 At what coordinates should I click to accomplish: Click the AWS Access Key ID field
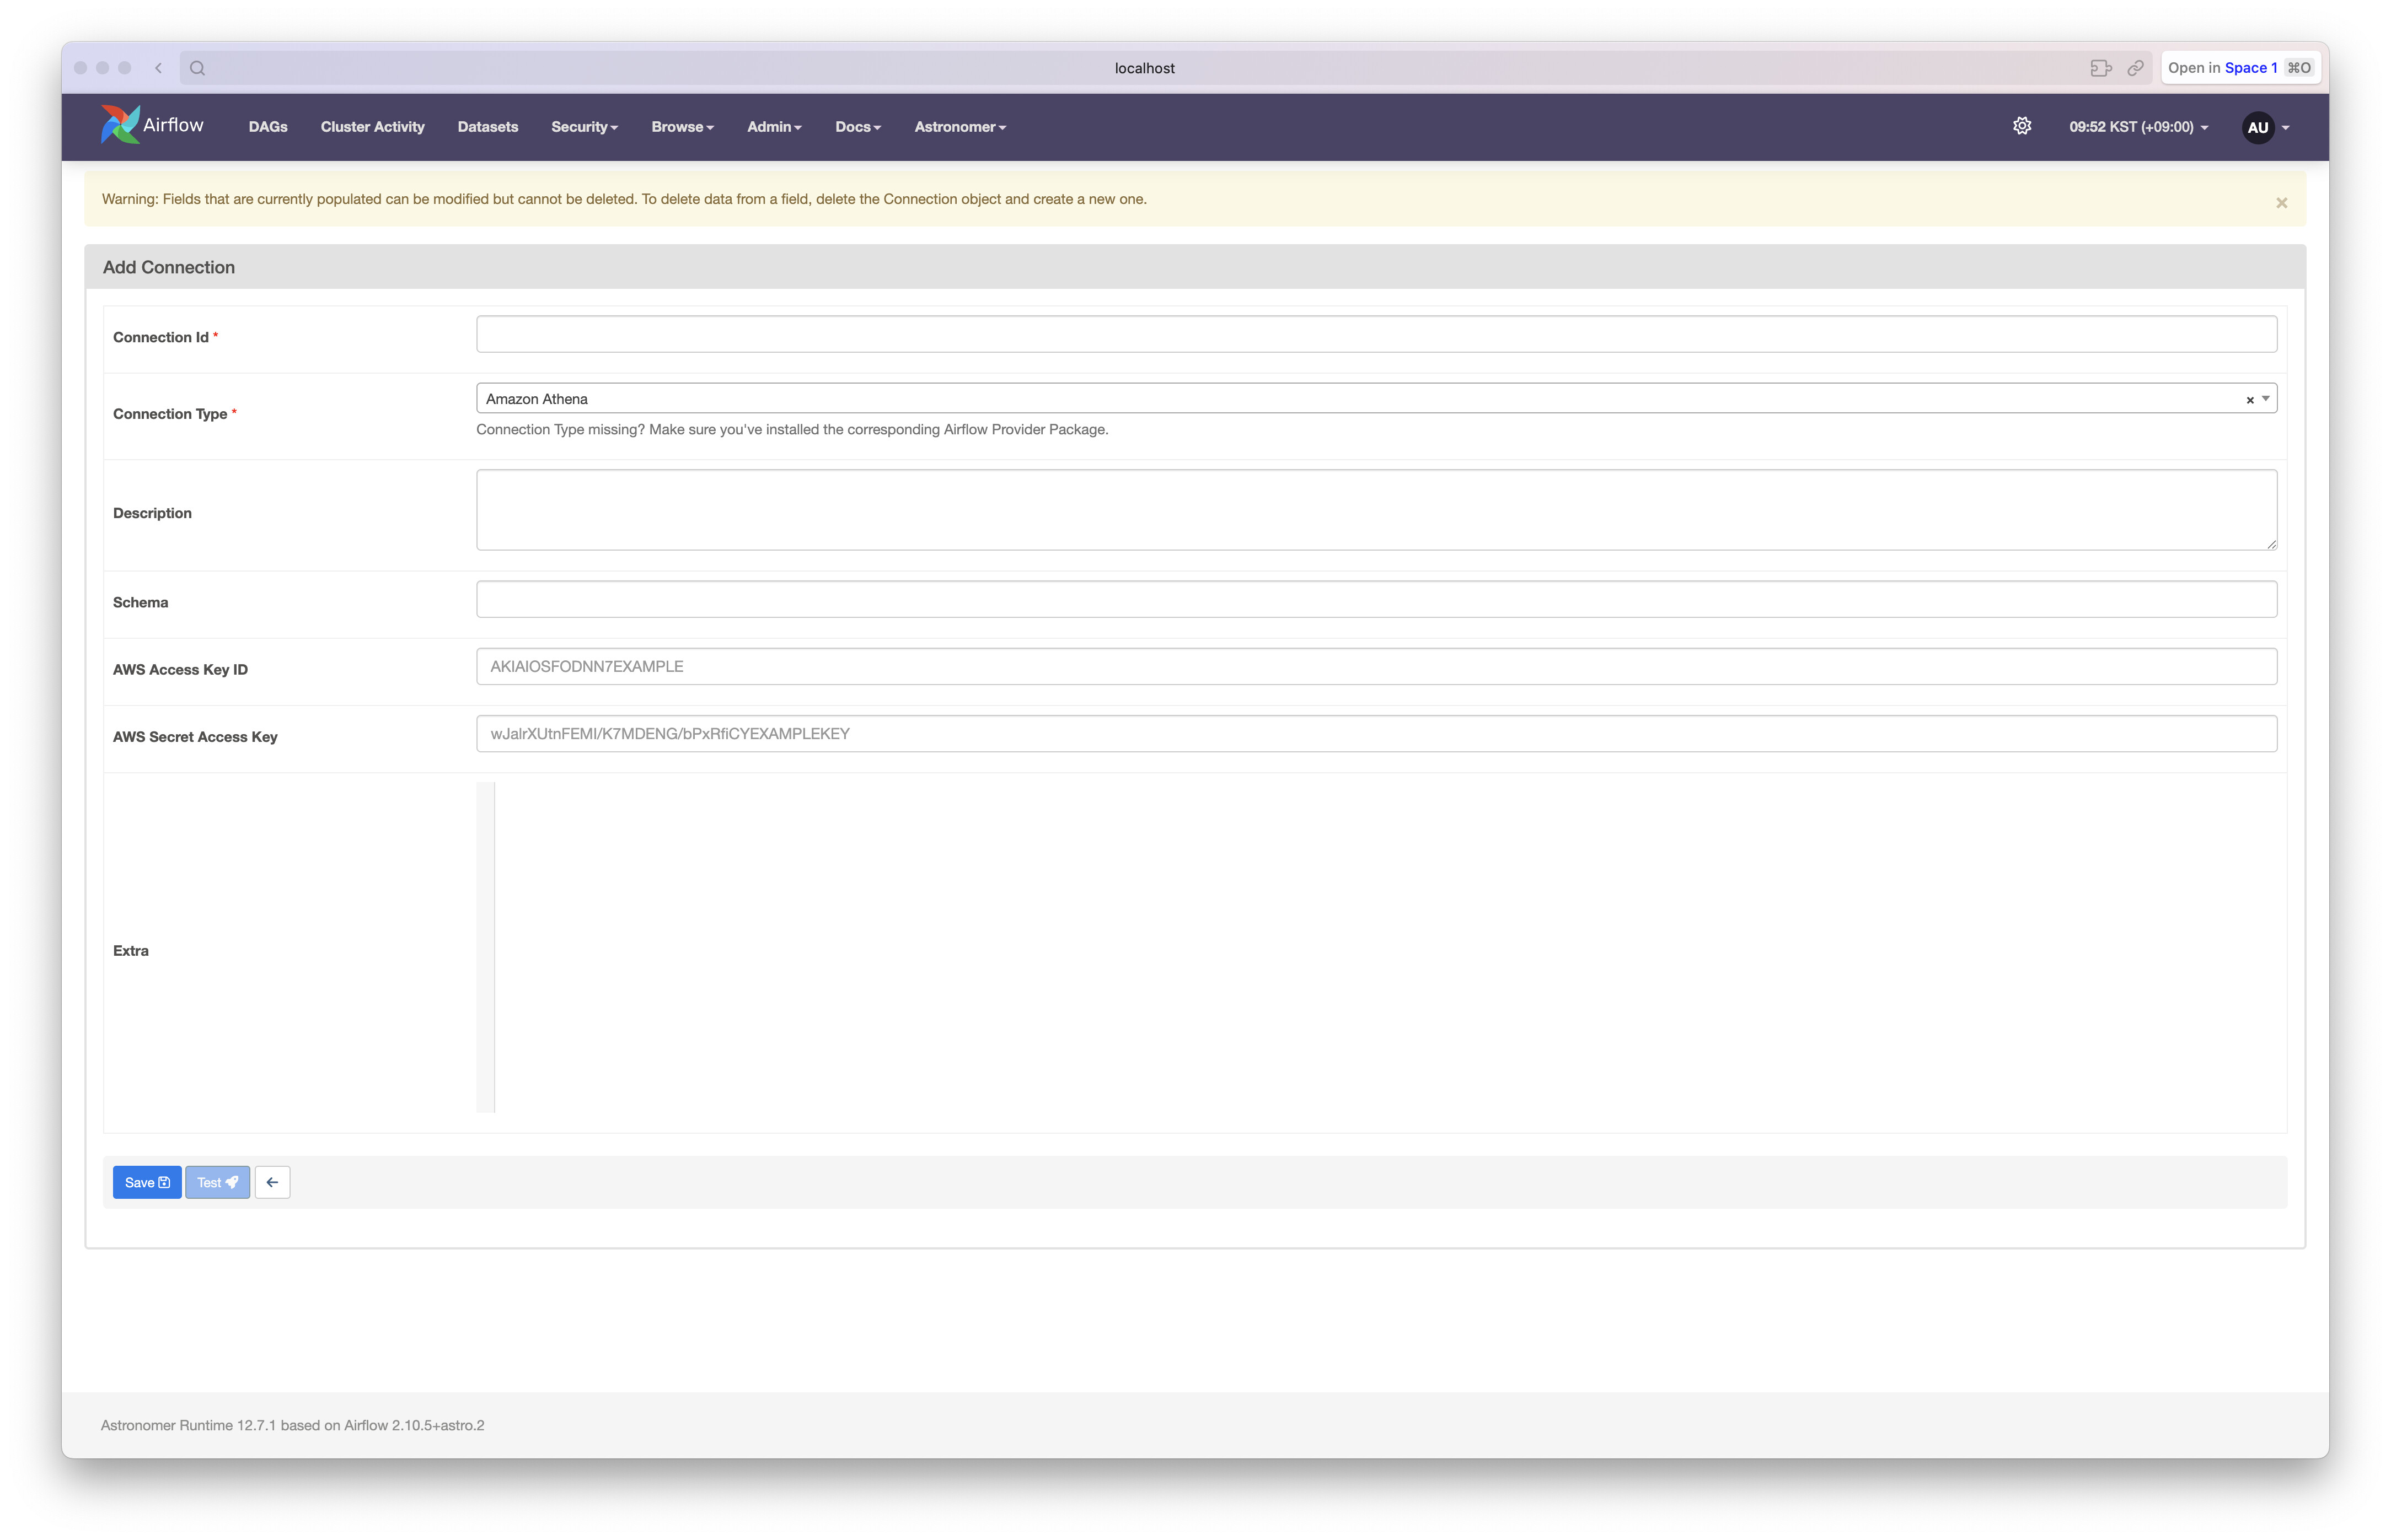pyautogui.click(x=1376, y=666)
